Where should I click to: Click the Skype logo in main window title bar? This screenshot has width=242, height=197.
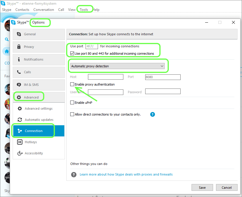[3, 3]
